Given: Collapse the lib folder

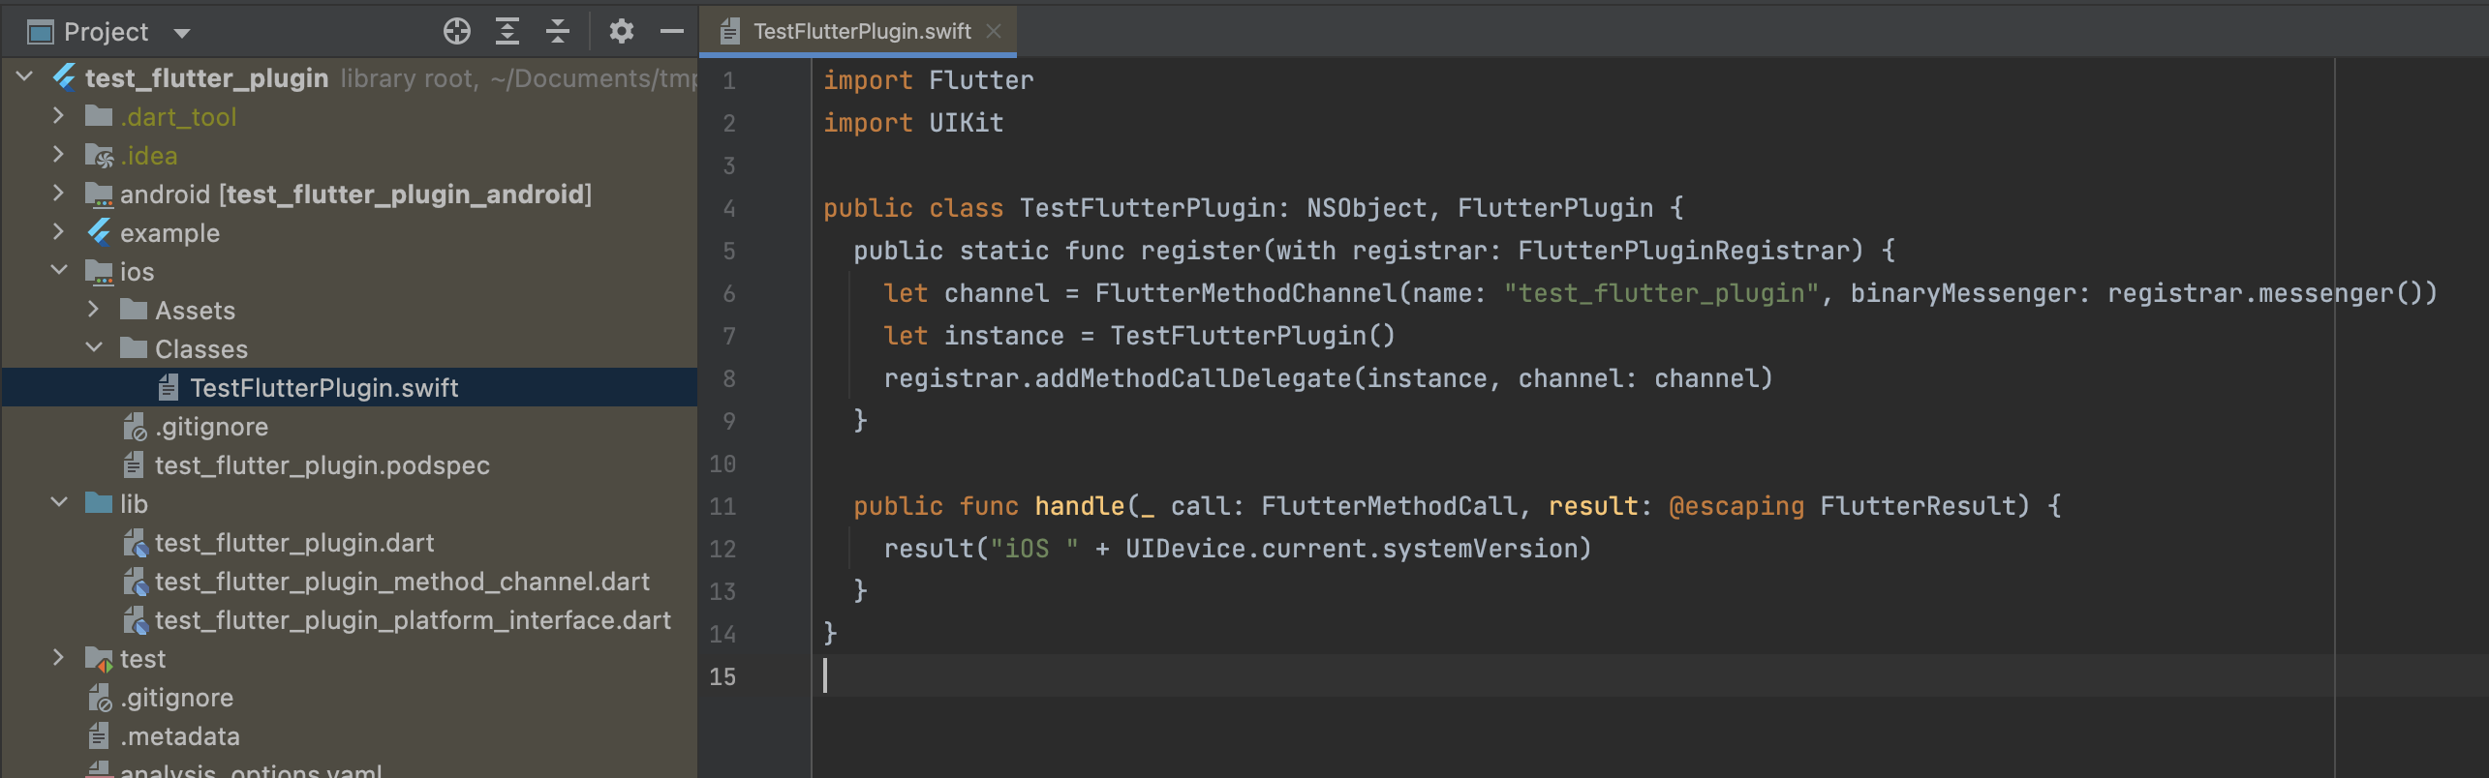Looking at the screenshot, I should coord(59,502).
